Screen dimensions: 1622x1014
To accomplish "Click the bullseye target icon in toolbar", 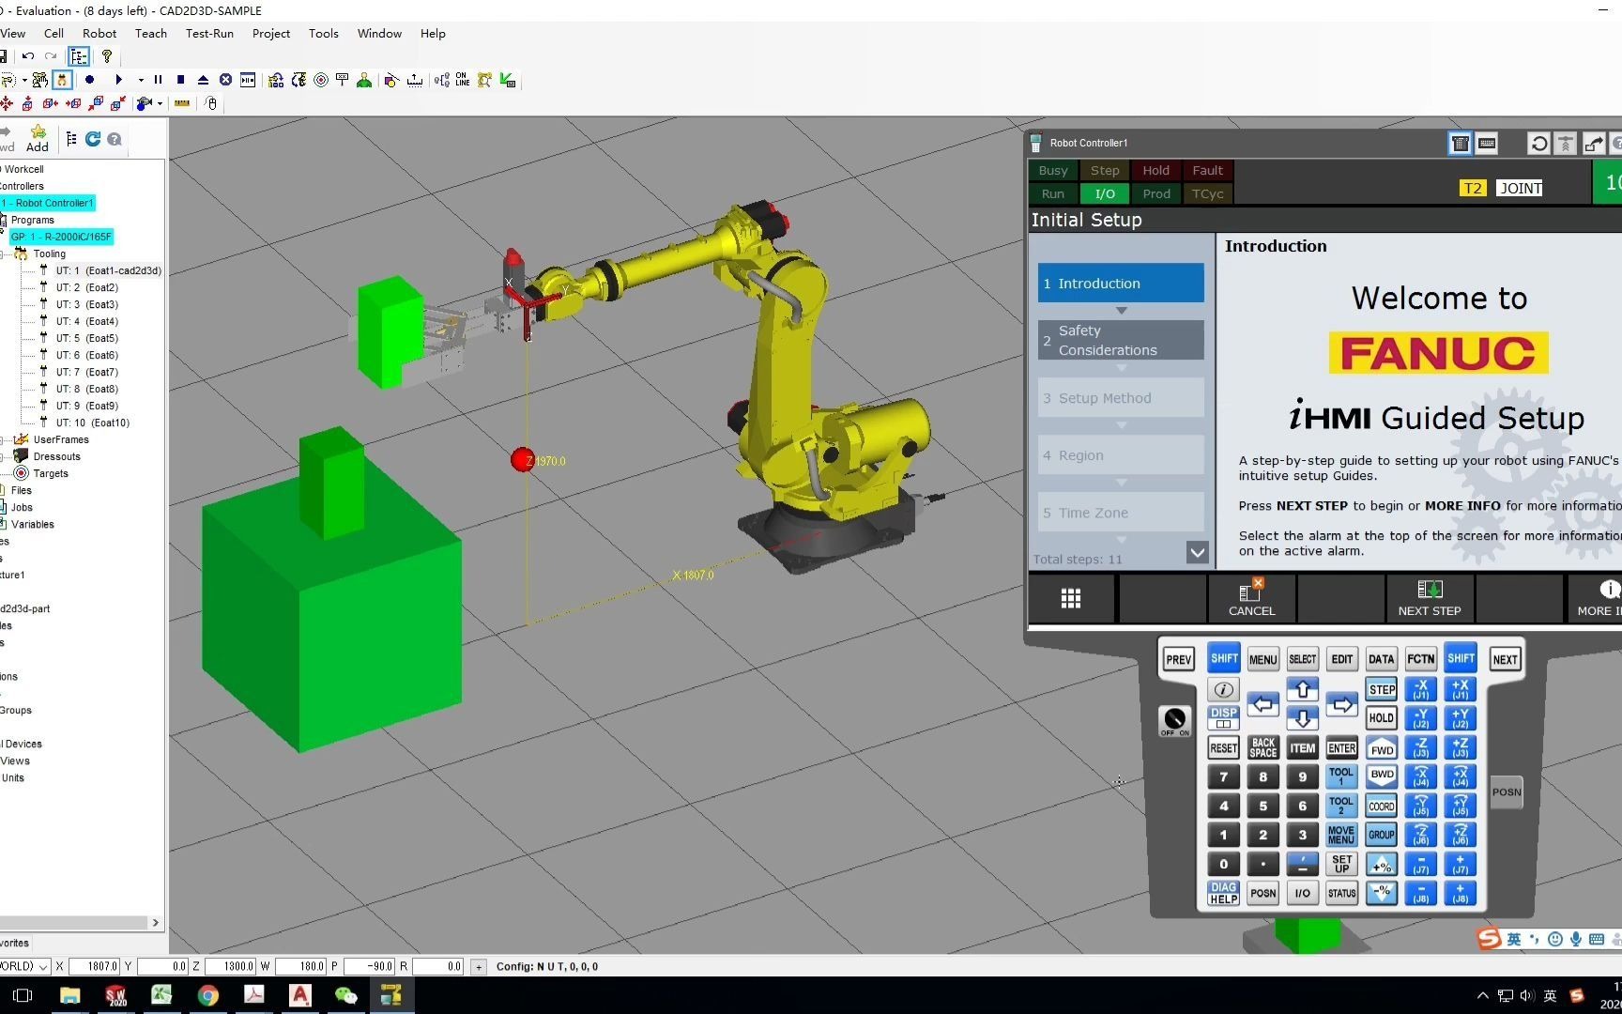I will click(321, 80).
